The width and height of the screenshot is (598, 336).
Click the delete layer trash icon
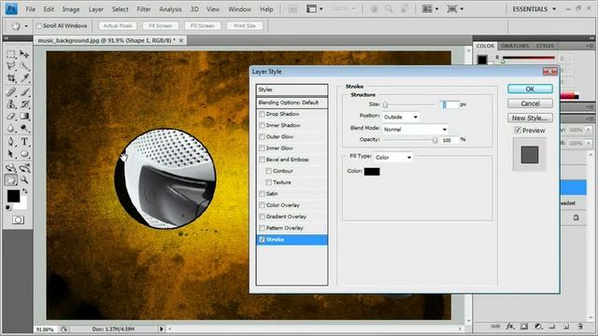point(580,327)
